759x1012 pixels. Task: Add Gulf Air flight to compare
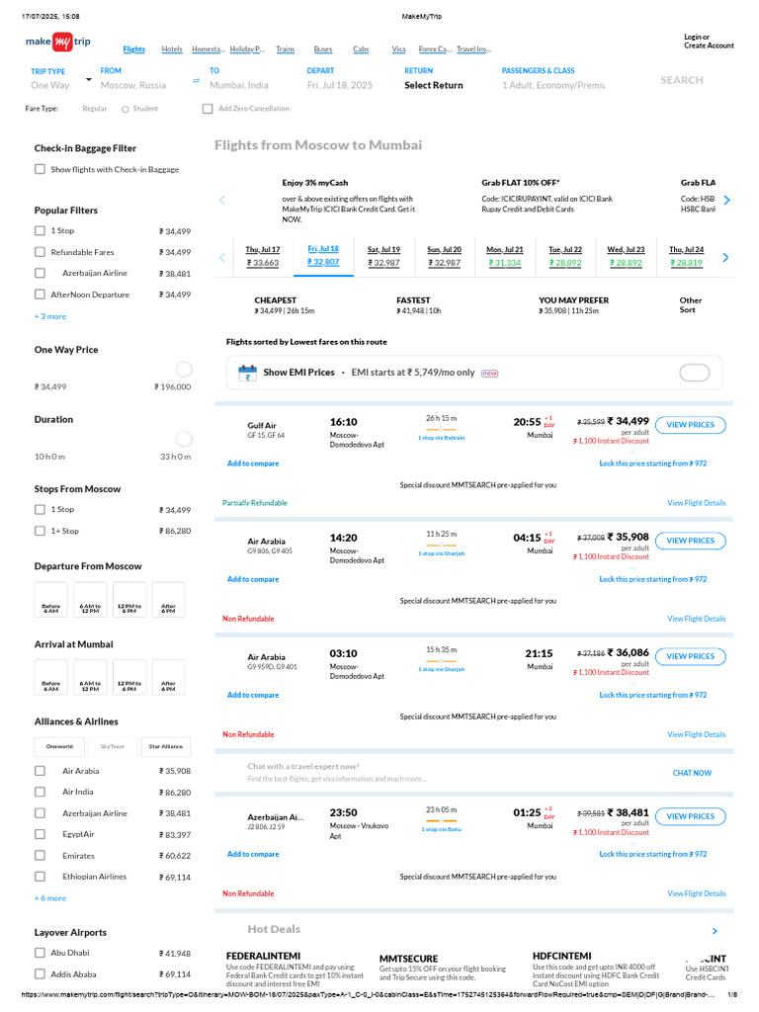[253, 464]
